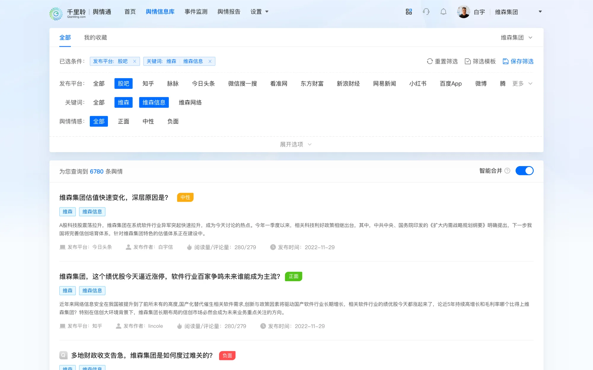Screen dimensions: 593x370
Task: Click 筛选模板 button
Action: point(480,61)
